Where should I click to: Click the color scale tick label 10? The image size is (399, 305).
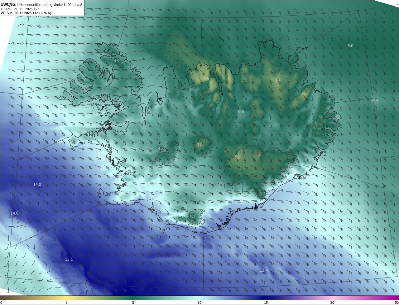point(199,303)
